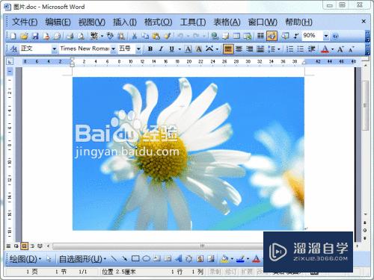
Task: Click the Cut scissors icon
Action: 135,37
